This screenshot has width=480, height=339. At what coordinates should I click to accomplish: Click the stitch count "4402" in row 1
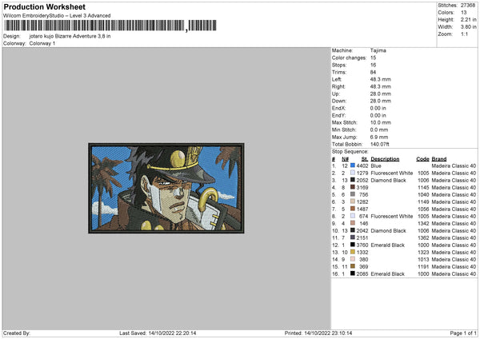coord(362,166)
